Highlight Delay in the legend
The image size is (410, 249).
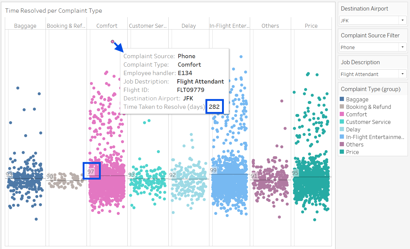coord(353,130)
